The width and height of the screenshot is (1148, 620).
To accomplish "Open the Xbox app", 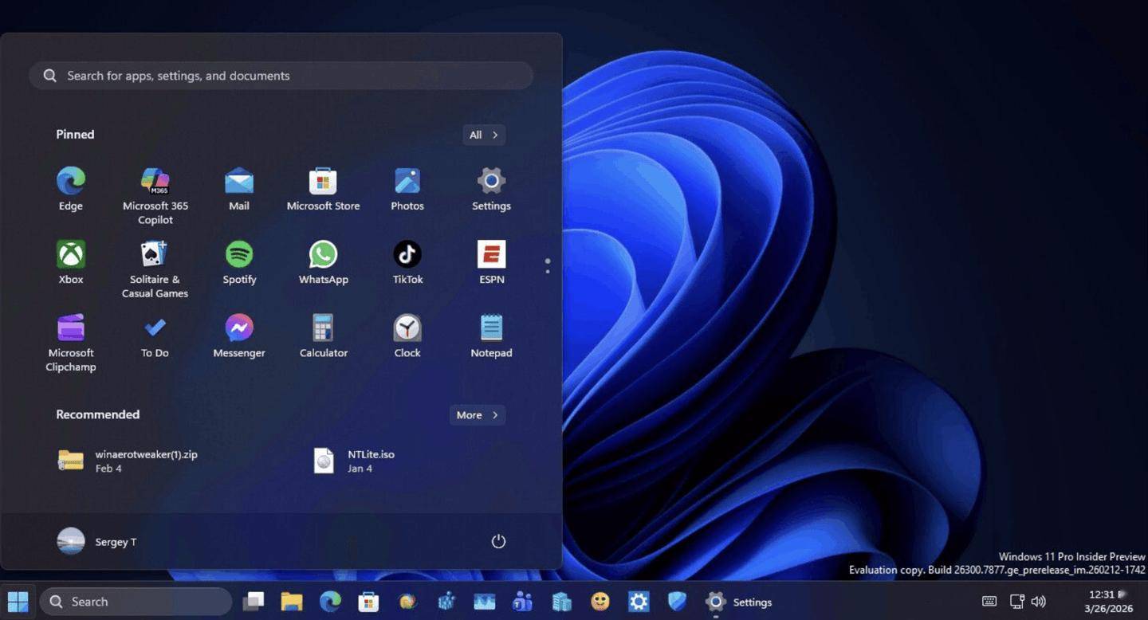I will pos(71,256).
